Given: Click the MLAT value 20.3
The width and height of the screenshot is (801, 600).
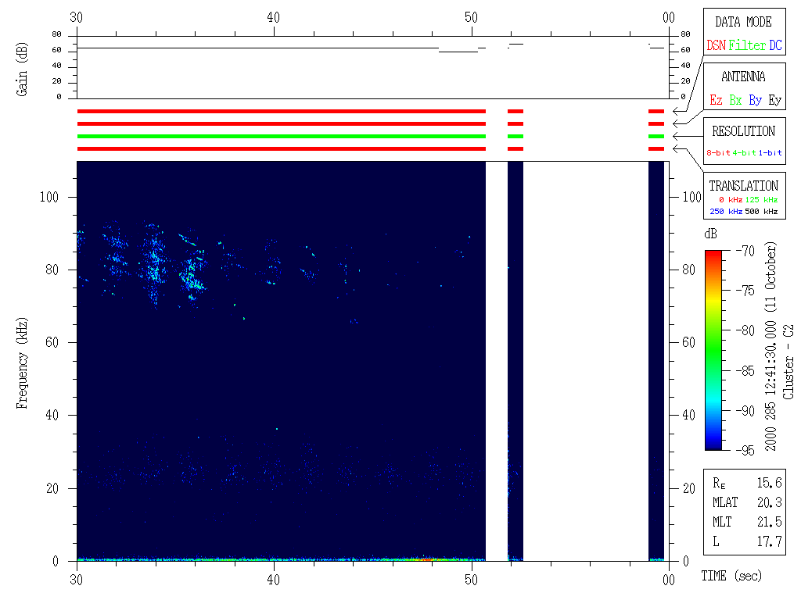Looking at the screenshot, I should click(x=769, y=502).
